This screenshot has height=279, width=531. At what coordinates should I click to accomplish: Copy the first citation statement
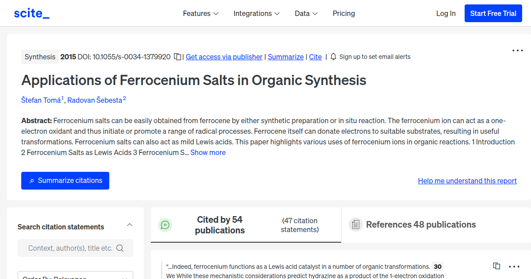pos(496,266)
